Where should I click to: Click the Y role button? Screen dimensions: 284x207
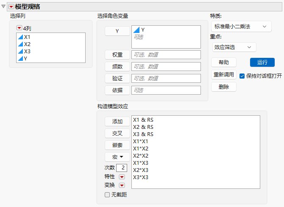tap(117, 31)
